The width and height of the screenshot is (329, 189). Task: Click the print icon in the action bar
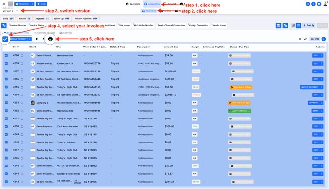[50, 39]
